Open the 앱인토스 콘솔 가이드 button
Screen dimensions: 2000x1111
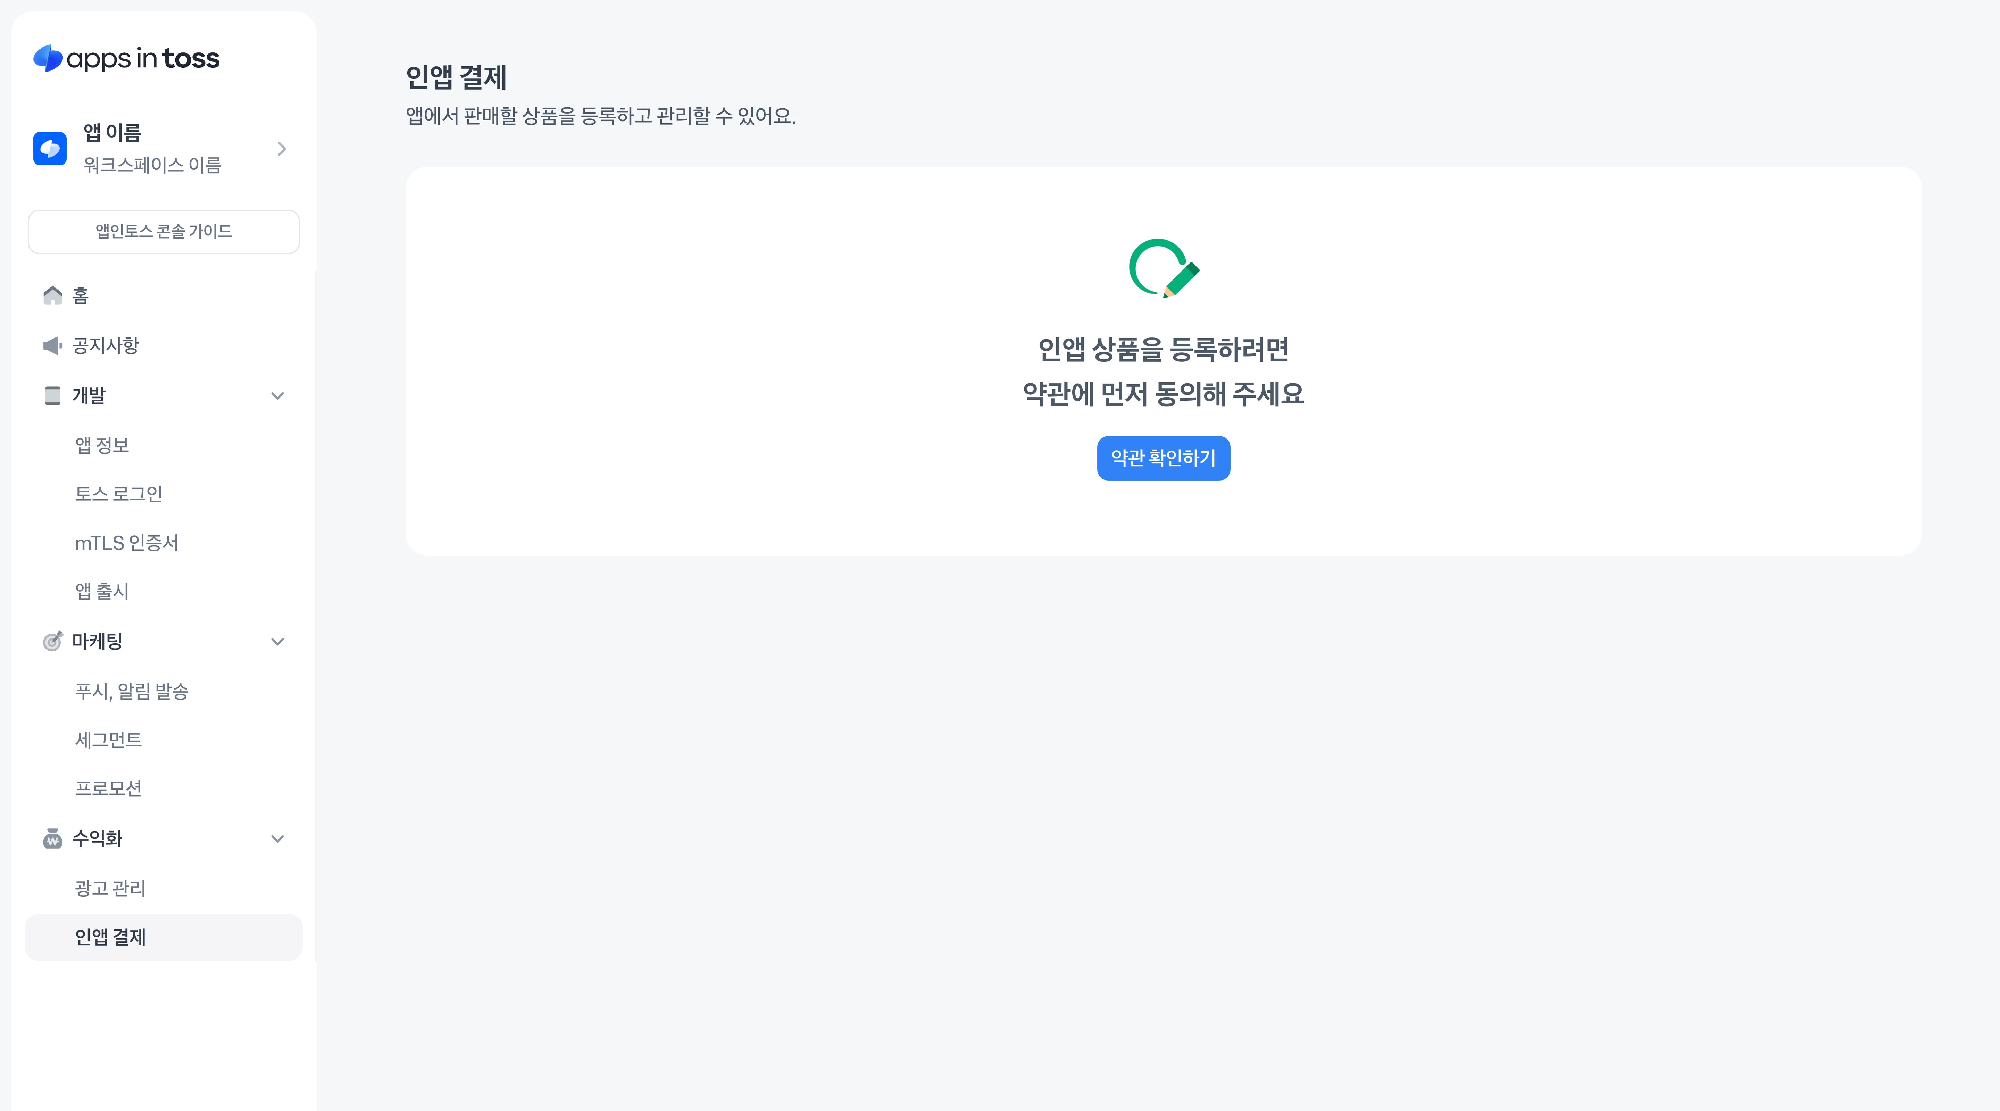click(x=164, y=231)
